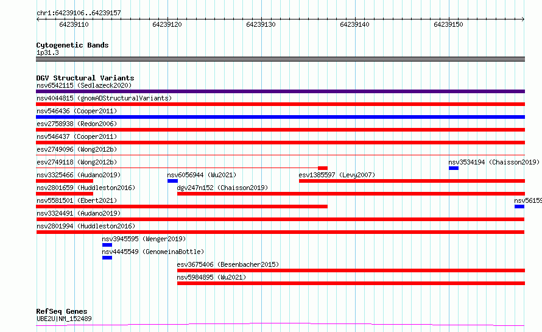Click the red nsv5581501 feature bar
The height and width of the screenshot is (332, 542).
[182, 207]
